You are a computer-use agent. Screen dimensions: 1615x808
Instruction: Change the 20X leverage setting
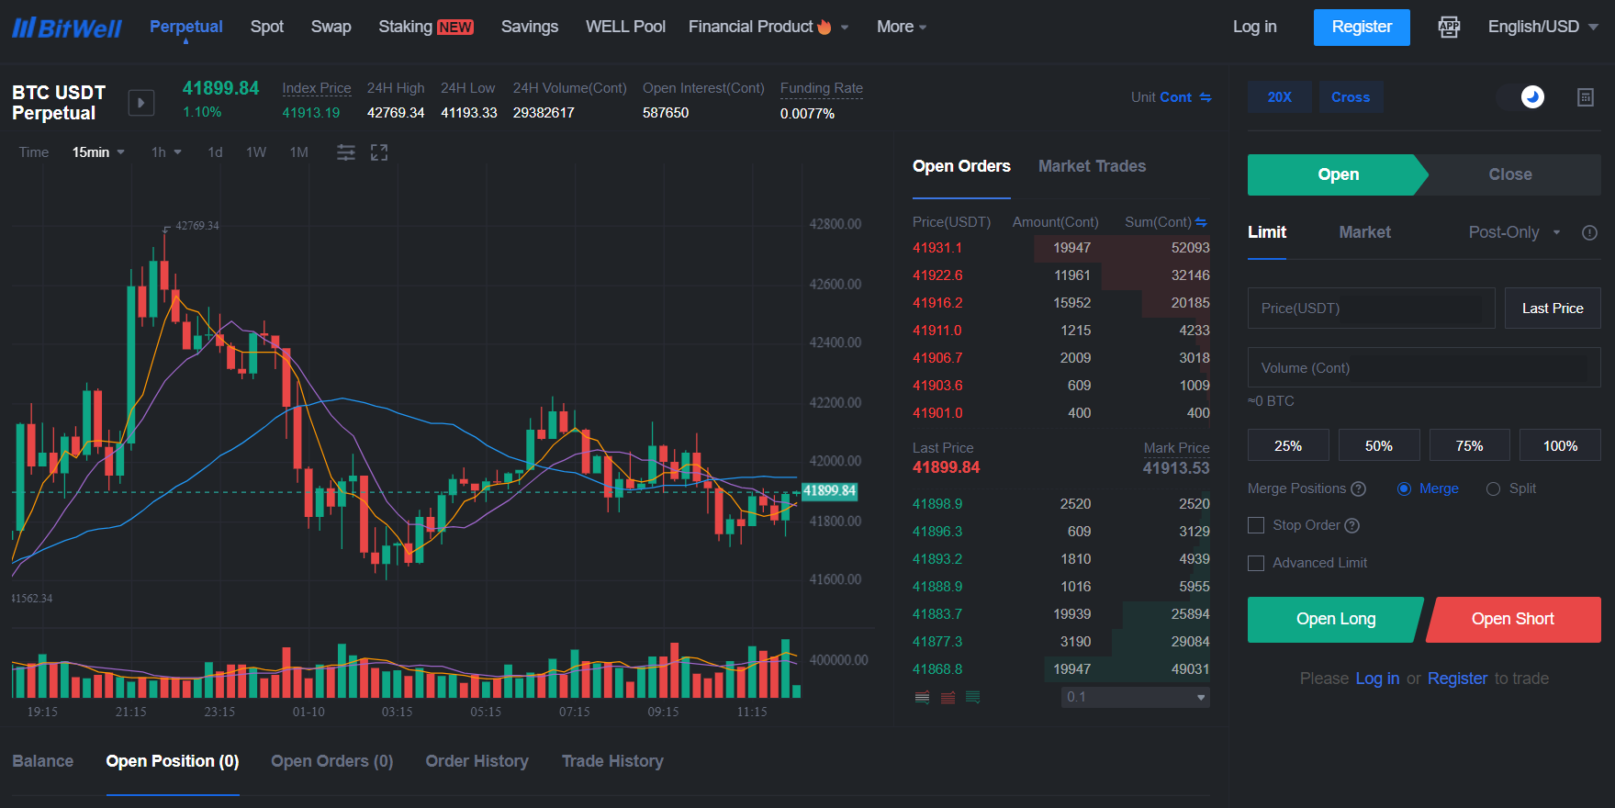point(1280,97)
